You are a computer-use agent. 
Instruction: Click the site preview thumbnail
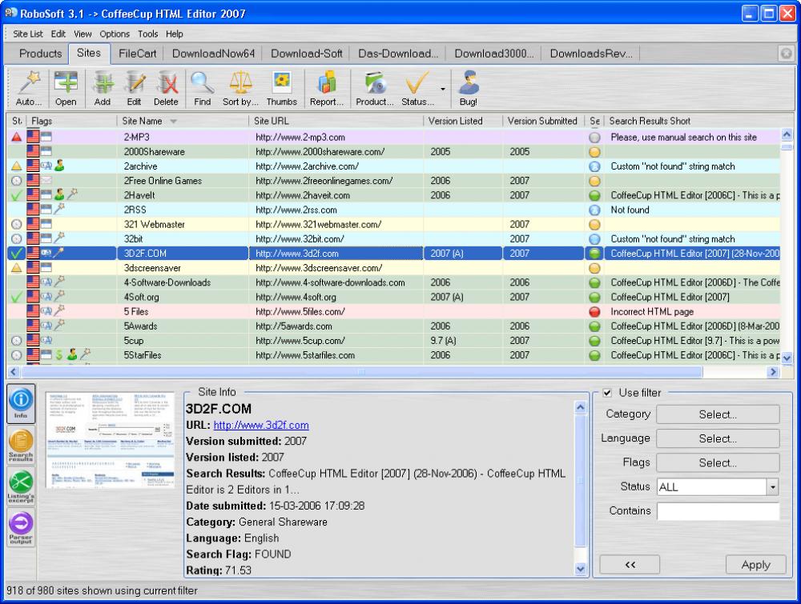click(110, 438)
